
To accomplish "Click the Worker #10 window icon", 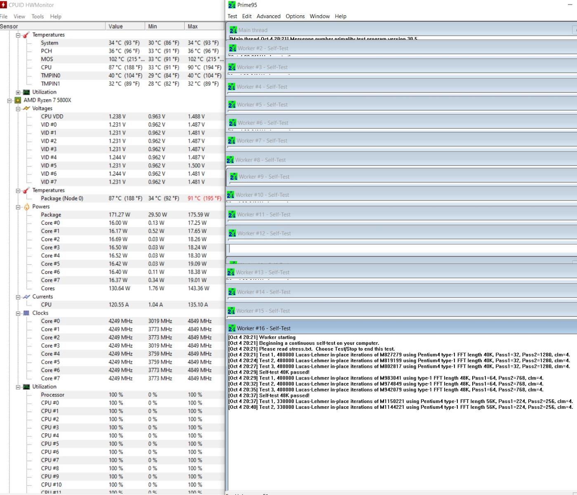I will 231,195.
